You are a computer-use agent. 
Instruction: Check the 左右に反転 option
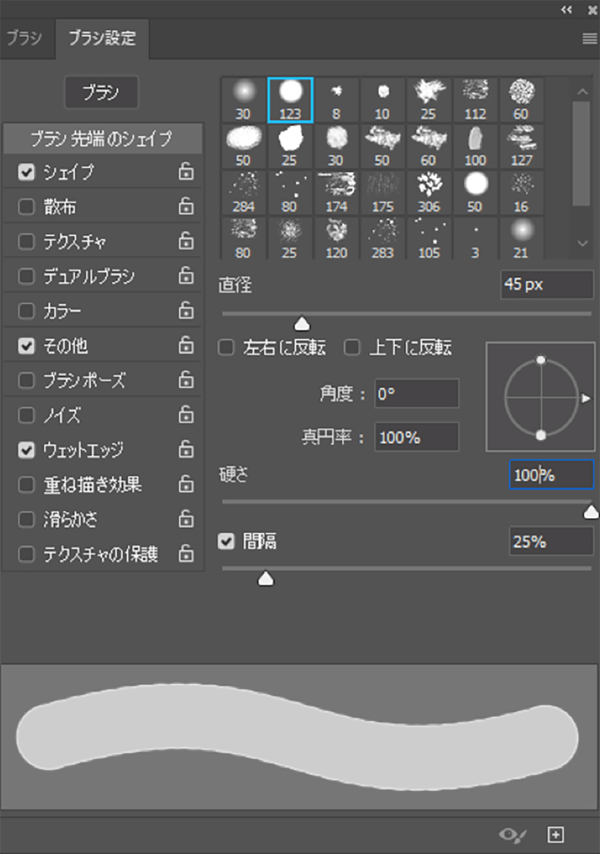click(x=227, y=347)
